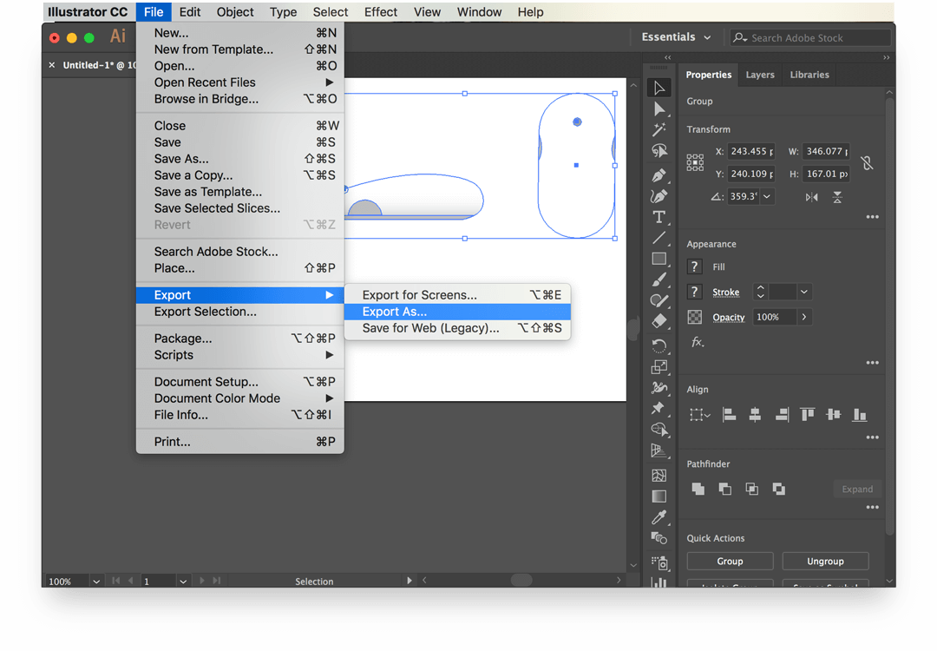Select the Type tool
Screen dimensions: 937x651
click(x=659, y=217)
